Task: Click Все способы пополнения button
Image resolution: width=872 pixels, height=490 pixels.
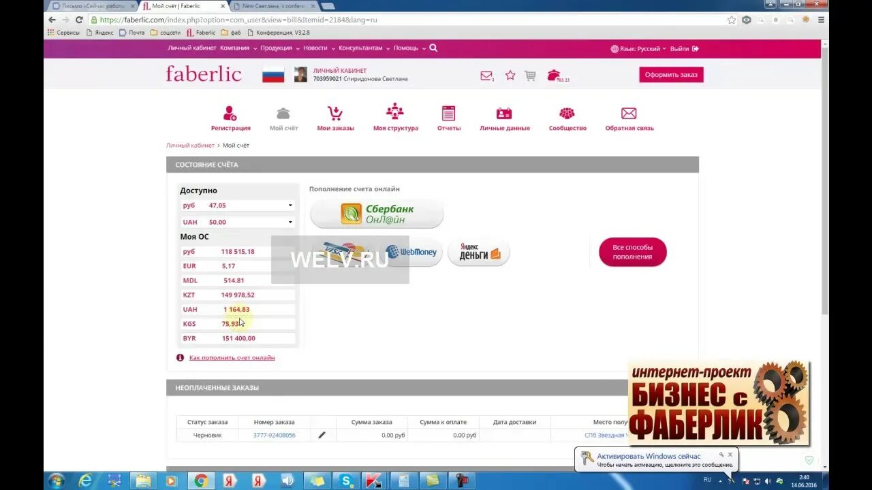Action: click(x=632, y=252)
